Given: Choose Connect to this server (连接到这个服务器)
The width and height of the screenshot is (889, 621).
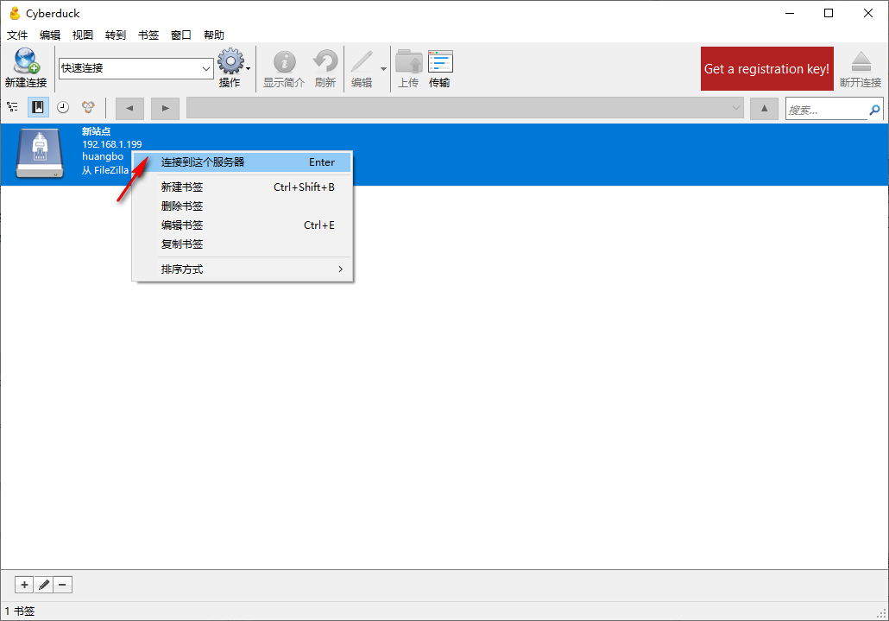Looking at the screenshot, I should click(x=242, y=162).
